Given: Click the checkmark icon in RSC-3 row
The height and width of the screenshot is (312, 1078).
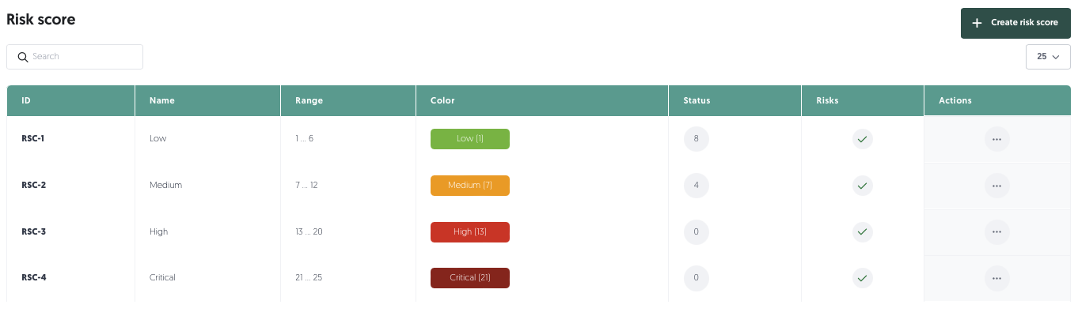Looking at the screenshot, I should 863,232.
